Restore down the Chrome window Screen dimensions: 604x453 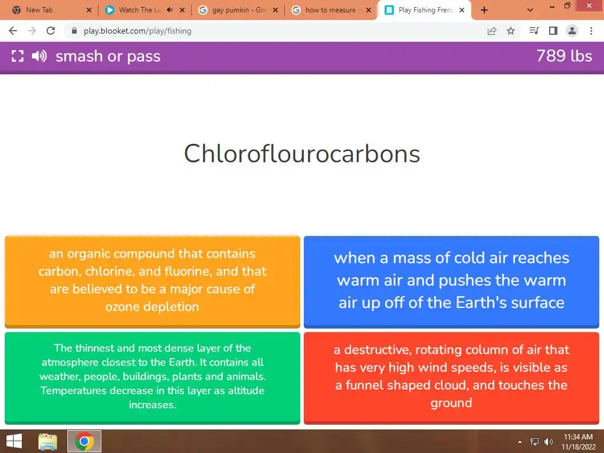click(567, 6)
